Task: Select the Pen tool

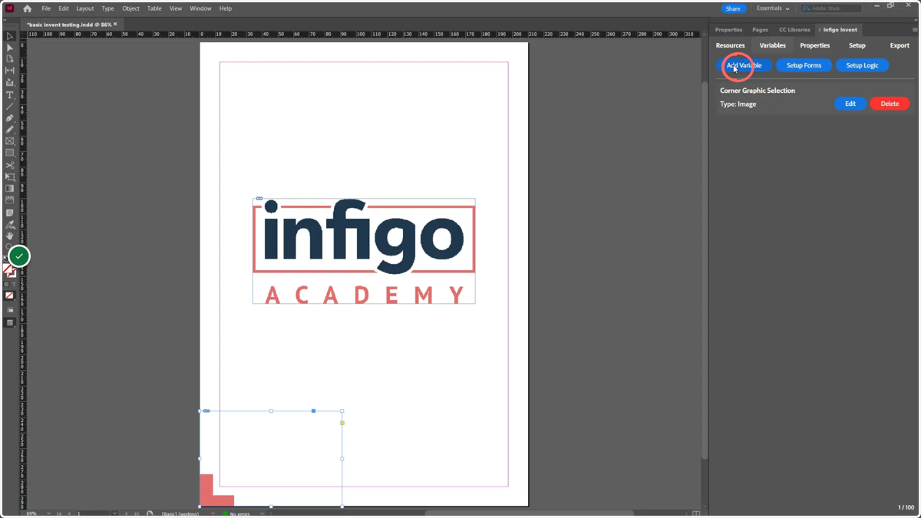Action: [x=10, y=118]
